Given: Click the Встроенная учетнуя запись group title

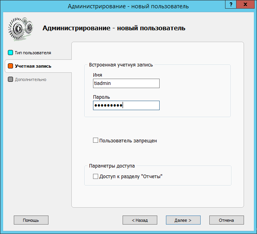Looking at the screenshot, I should point(121,65).
